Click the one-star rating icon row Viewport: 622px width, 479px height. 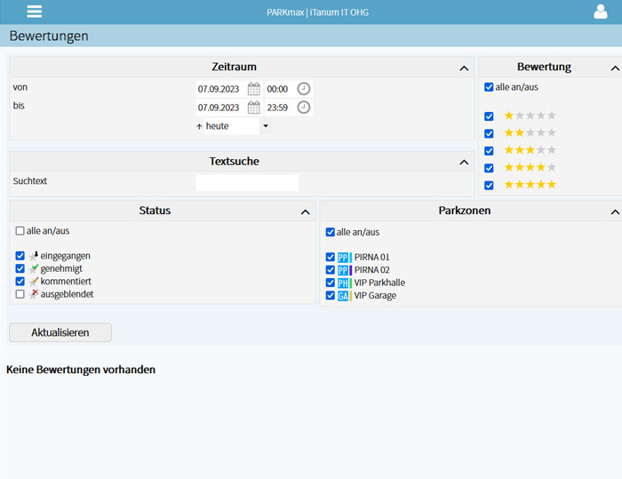coord(530,116)
